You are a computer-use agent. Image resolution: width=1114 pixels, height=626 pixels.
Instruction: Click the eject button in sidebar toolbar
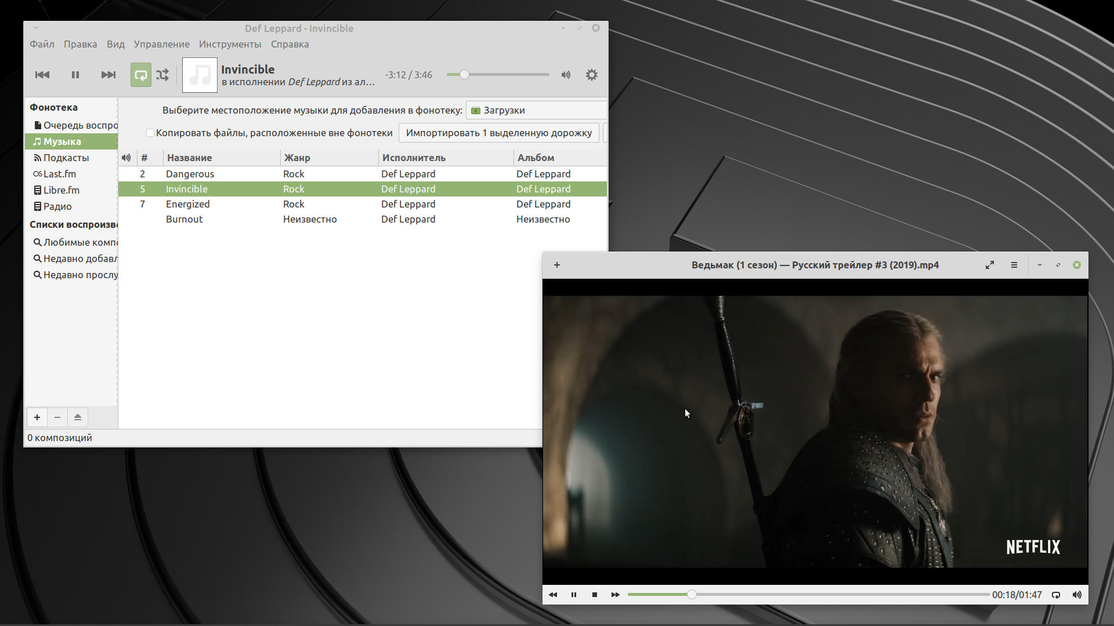78,417
